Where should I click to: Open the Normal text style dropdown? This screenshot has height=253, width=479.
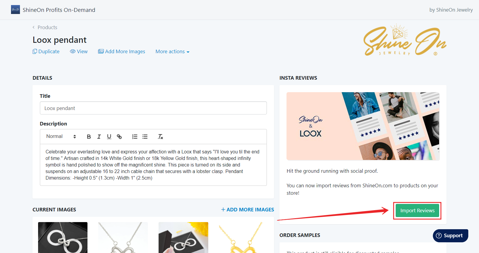point(61,136)
